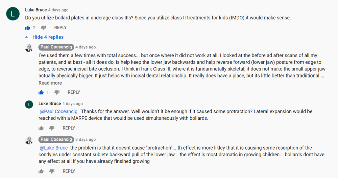Dislike Luke Bruce's MARPE device reply
338x178 pixels.
52,128
